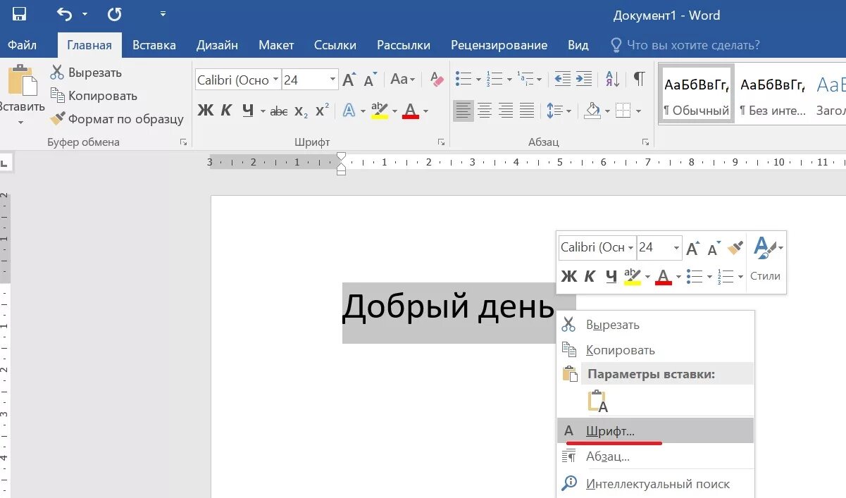The width and height of the screenshot is (846, 498).
Task: Choose Вырезать in the context menu
Action: point(655,325)
